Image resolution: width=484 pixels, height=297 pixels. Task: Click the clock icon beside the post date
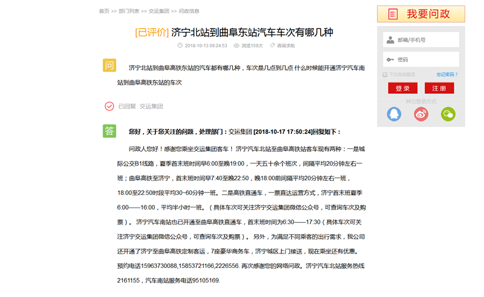click(x=180, y=45)
